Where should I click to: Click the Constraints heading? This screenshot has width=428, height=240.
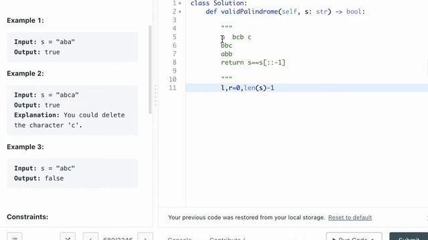(27, 217)
